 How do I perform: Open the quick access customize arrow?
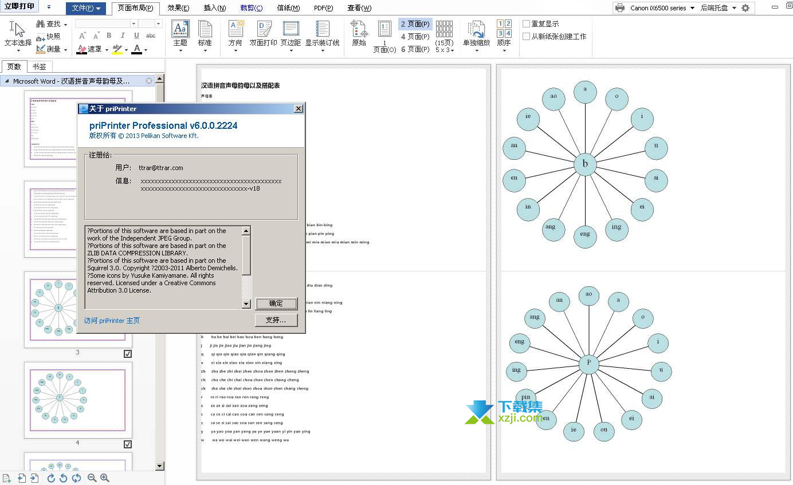tap(49, 7)
